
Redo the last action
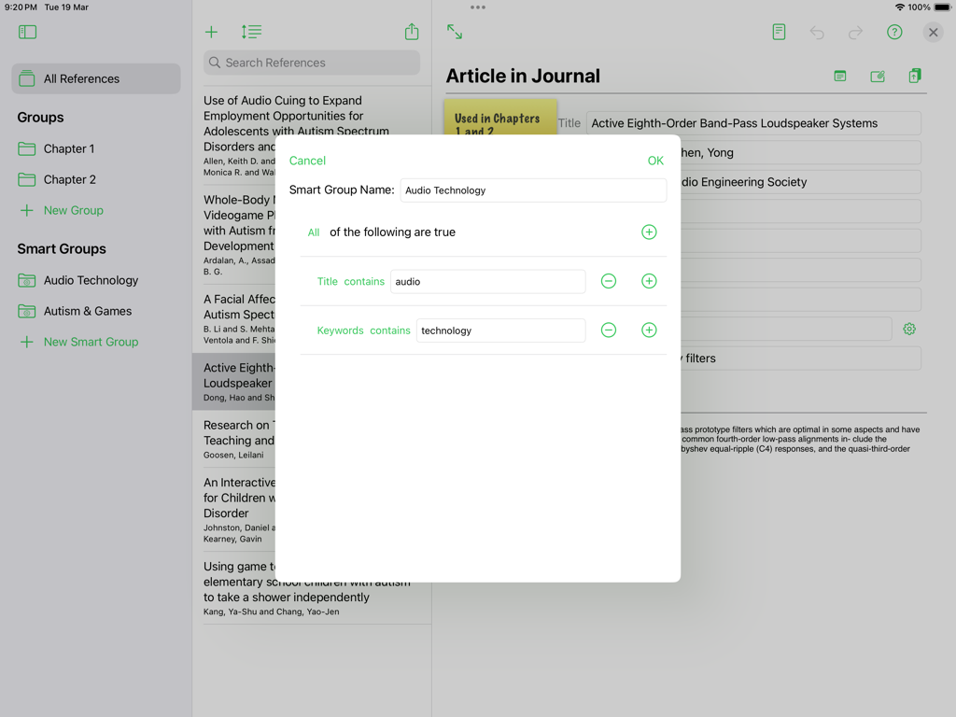coord(855,31)
